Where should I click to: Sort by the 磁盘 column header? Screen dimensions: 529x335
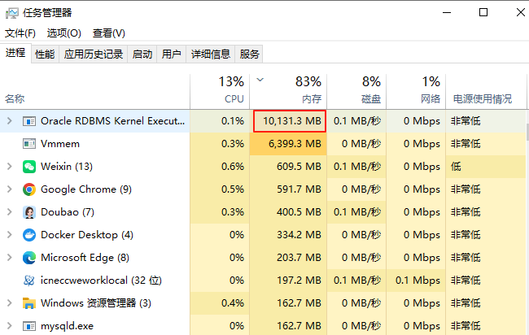tap(356, 92)
